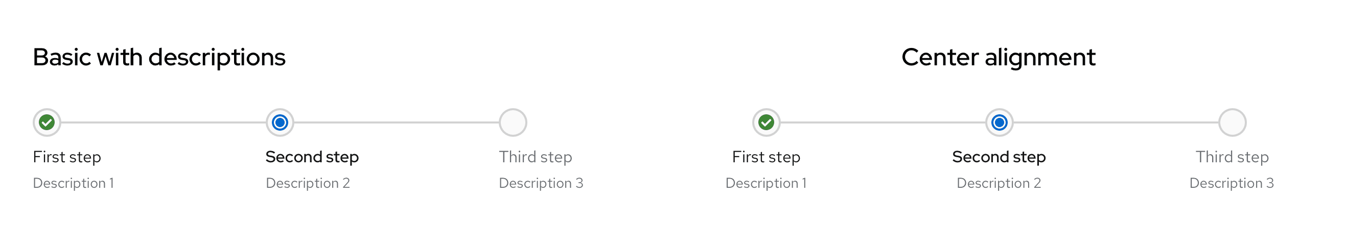Viewport: 1346px width, 247px height.
Task: Click the green checkmark icon under Center alignment
Action: pos(766,122)
